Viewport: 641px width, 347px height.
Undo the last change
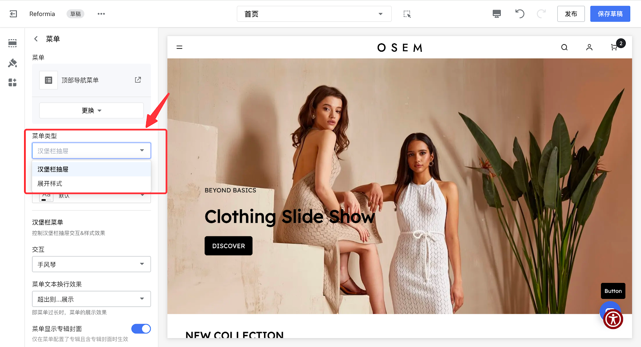tap(520, 14)
